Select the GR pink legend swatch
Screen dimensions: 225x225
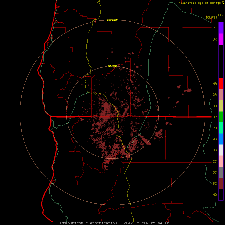[221, 95]
